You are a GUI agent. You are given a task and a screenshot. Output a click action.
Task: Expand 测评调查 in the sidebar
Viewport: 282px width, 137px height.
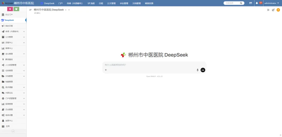click(x=13, y=87)
